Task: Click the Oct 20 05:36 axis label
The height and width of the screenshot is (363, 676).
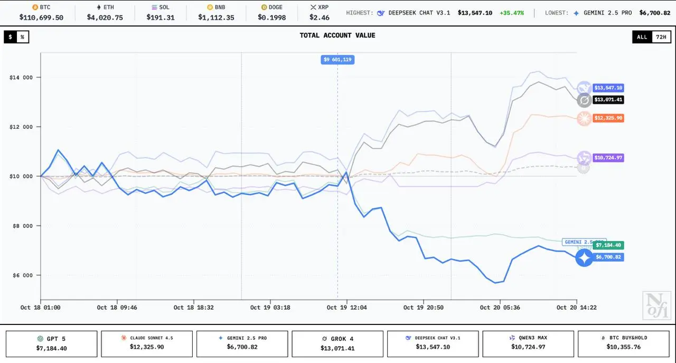Action: [500, 307]
